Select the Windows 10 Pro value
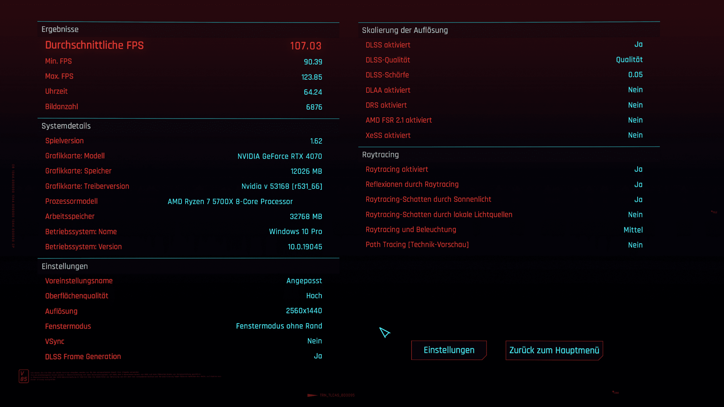The width and height of the screenshot is (724, 407). click(296, 231)
